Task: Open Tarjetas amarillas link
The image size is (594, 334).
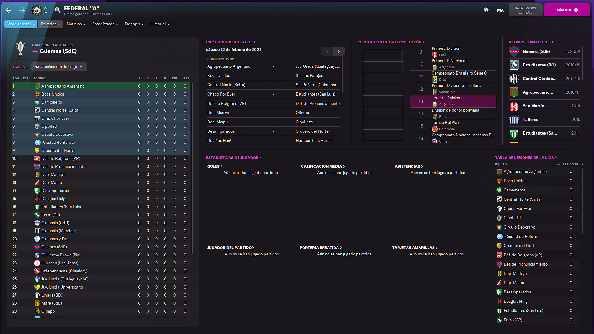Action: 415,248
